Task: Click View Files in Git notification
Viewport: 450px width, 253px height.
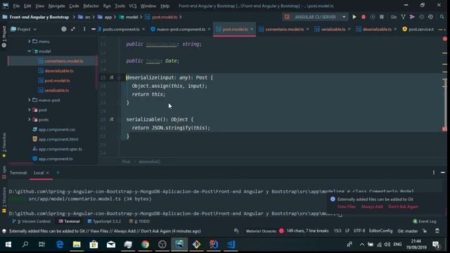Action: (347, 207)
